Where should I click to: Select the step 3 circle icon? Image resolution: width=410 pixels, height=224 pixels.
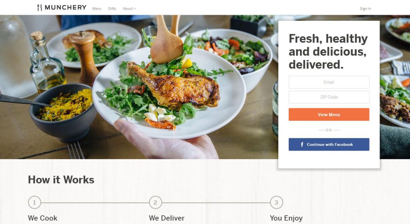(x=276, y=202)
